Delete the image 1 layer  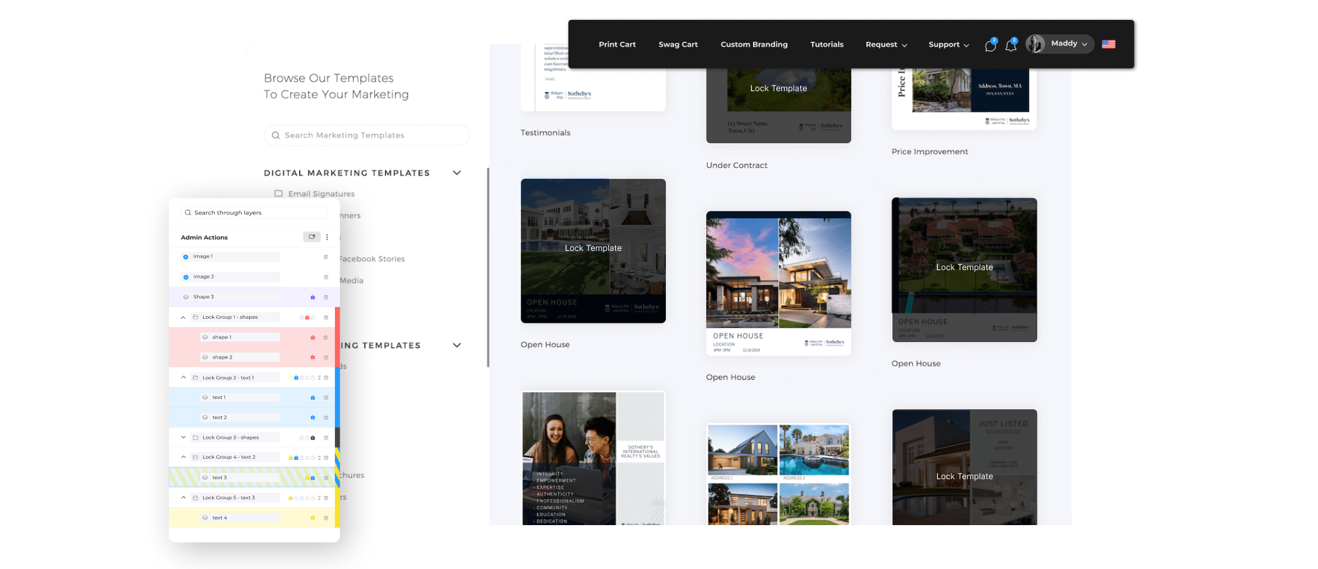(326, 257)
